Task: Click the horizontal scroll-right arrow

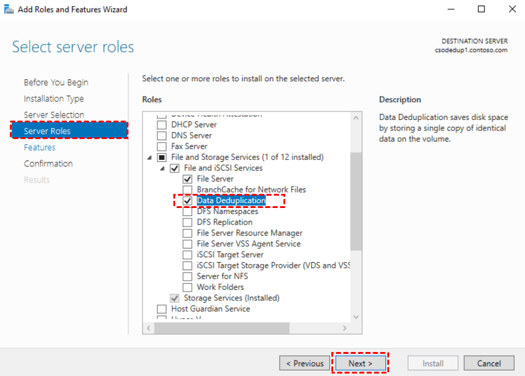Action: [x=344, y=328]
